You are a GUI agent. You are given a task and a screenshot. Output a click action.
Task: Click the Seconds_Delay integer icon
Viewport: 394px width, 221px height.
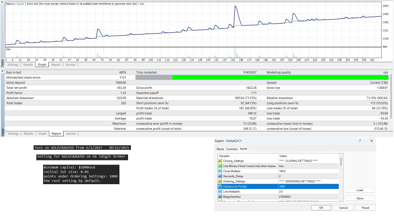[220, 176]
